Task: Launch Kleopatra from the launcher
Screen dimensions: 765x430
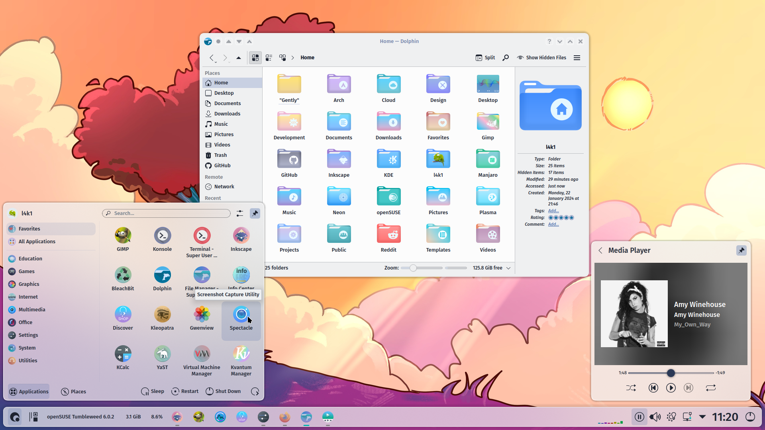Action: [162, 318]
